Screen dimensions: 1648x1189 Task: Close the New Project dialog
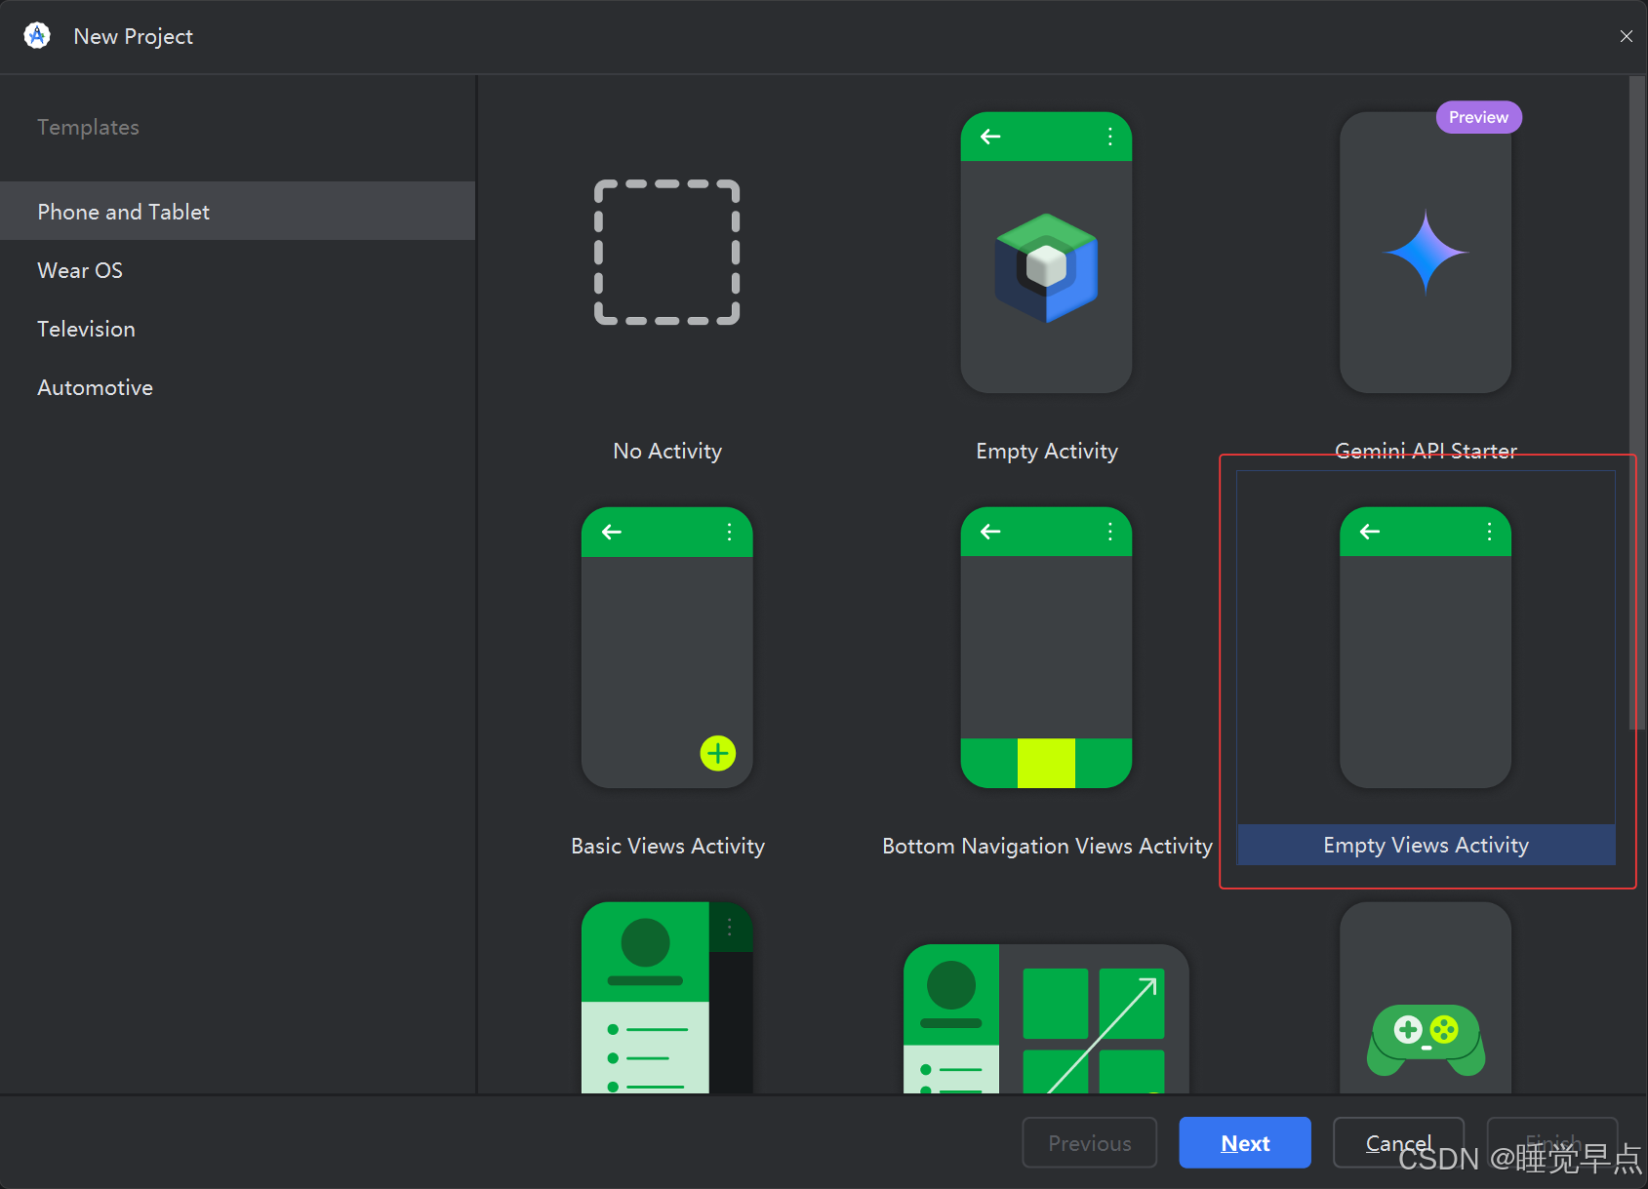(x=1626, y=36)
